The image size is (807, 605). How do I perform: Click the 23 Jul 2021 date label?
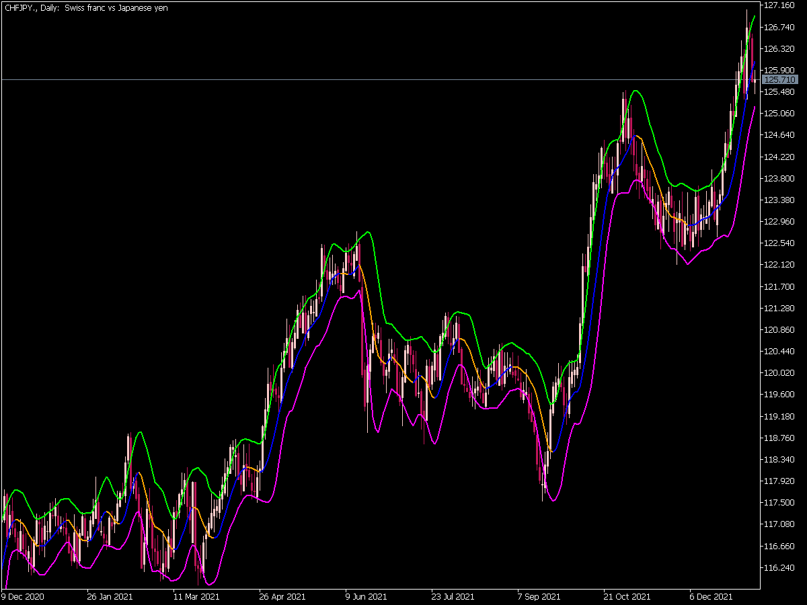coord(454,596)
